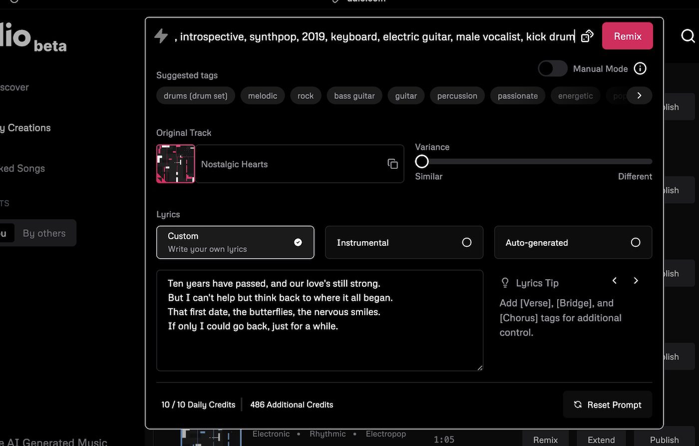Select the 'rock' suggested tag
The width and height of the screenshot is (699, 446).
[x=305, y=95]
